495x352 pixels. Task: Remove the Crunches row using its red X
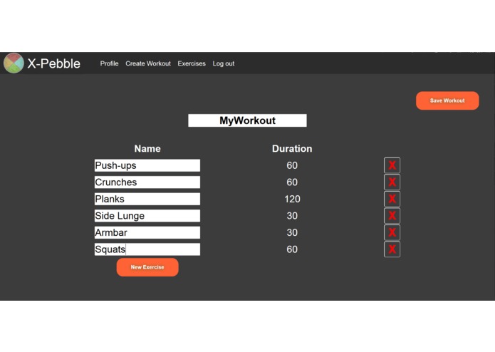pos(392,182)
